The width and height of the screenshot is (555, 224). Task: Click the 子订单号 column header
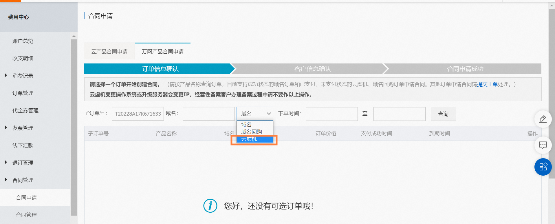pyautogui.click(x=98, y=134)
